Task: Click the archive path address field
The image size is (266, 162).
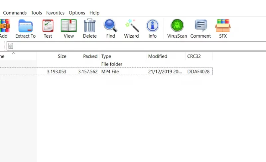Action: [x=136, y=46]
